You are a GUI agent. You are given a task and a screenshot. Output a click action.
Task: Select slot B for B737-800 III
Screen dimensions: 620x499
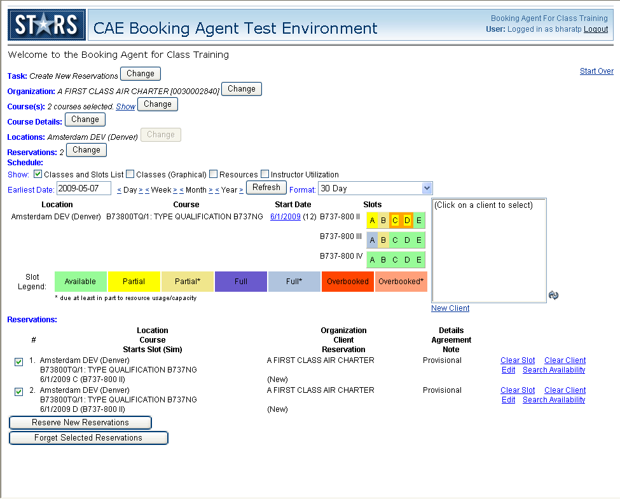[383, 240]
